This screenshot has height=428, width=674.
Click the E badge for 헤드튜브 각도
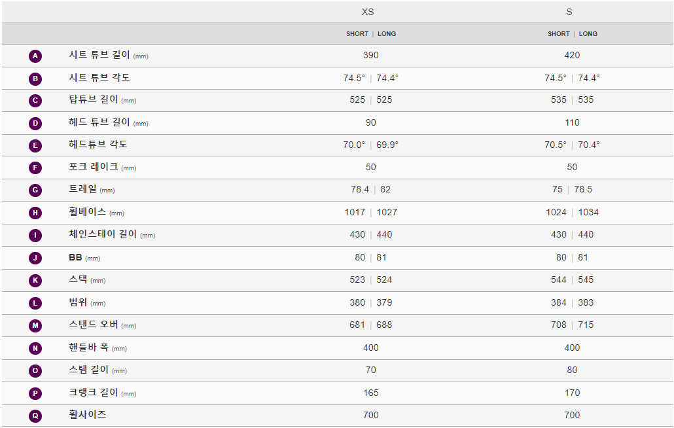[x=35, y=145]
